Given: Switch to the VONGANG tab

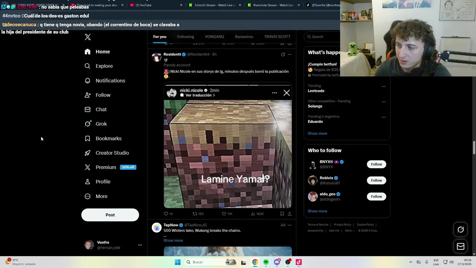Looking at the screenshot, I should click(x=215, y=36).
